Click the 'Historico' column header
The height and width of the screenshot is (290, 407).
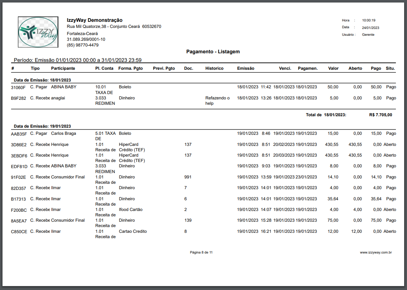pos(214,68)
